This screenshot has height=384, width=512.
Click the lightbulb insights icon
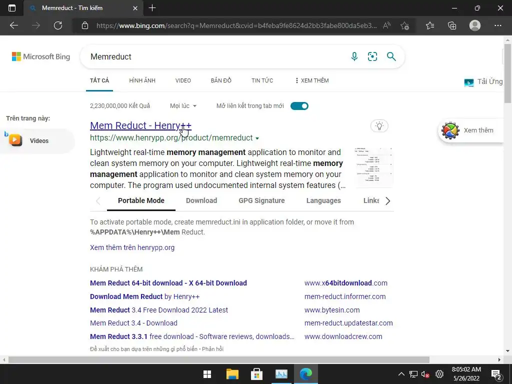(x=379, y=125)
